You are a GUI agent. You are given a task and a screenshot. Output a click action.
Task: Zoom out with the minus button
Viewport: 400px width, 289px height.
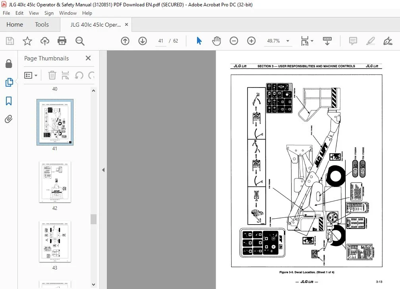[234, 41]
